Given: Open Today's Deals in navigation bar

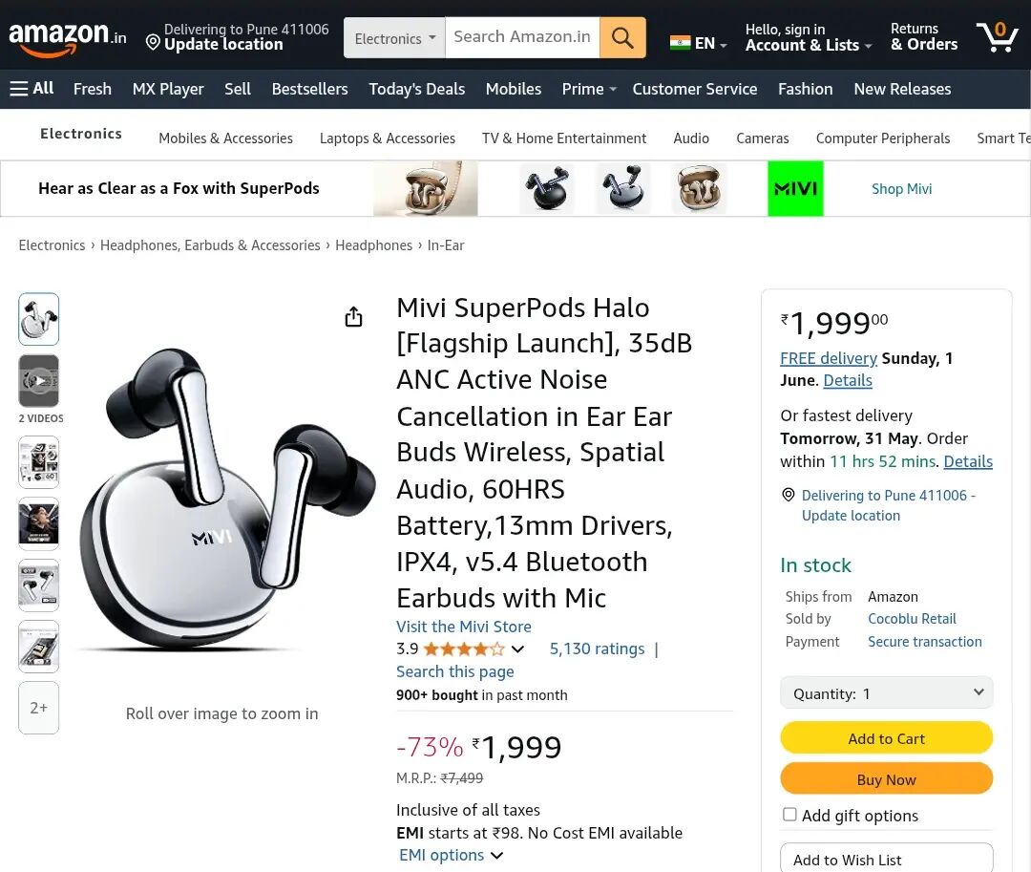Looking at the screenshot, I should pyautogui.click(x=416, y=89).
